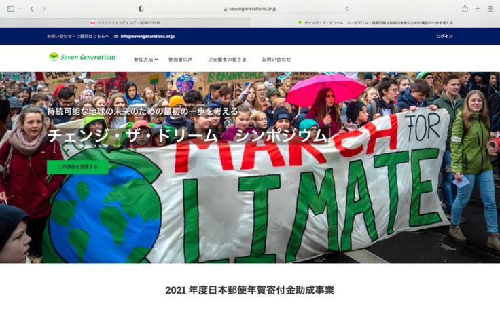500x312 pixels.
Task: Reload the page with the refresh icon
Action: point(347,9)
